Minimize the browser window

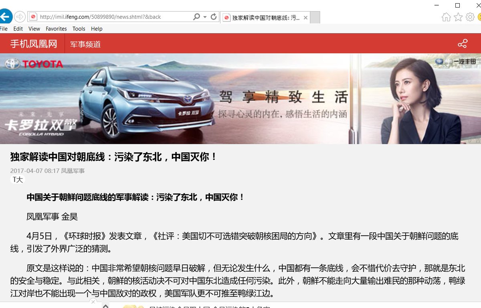click(437, 5)
